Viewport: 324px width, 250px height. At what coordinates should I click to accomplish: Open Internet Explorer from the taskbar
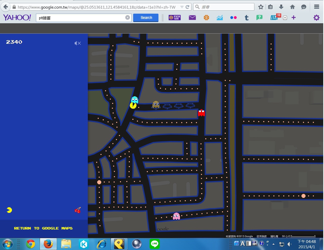102,244
